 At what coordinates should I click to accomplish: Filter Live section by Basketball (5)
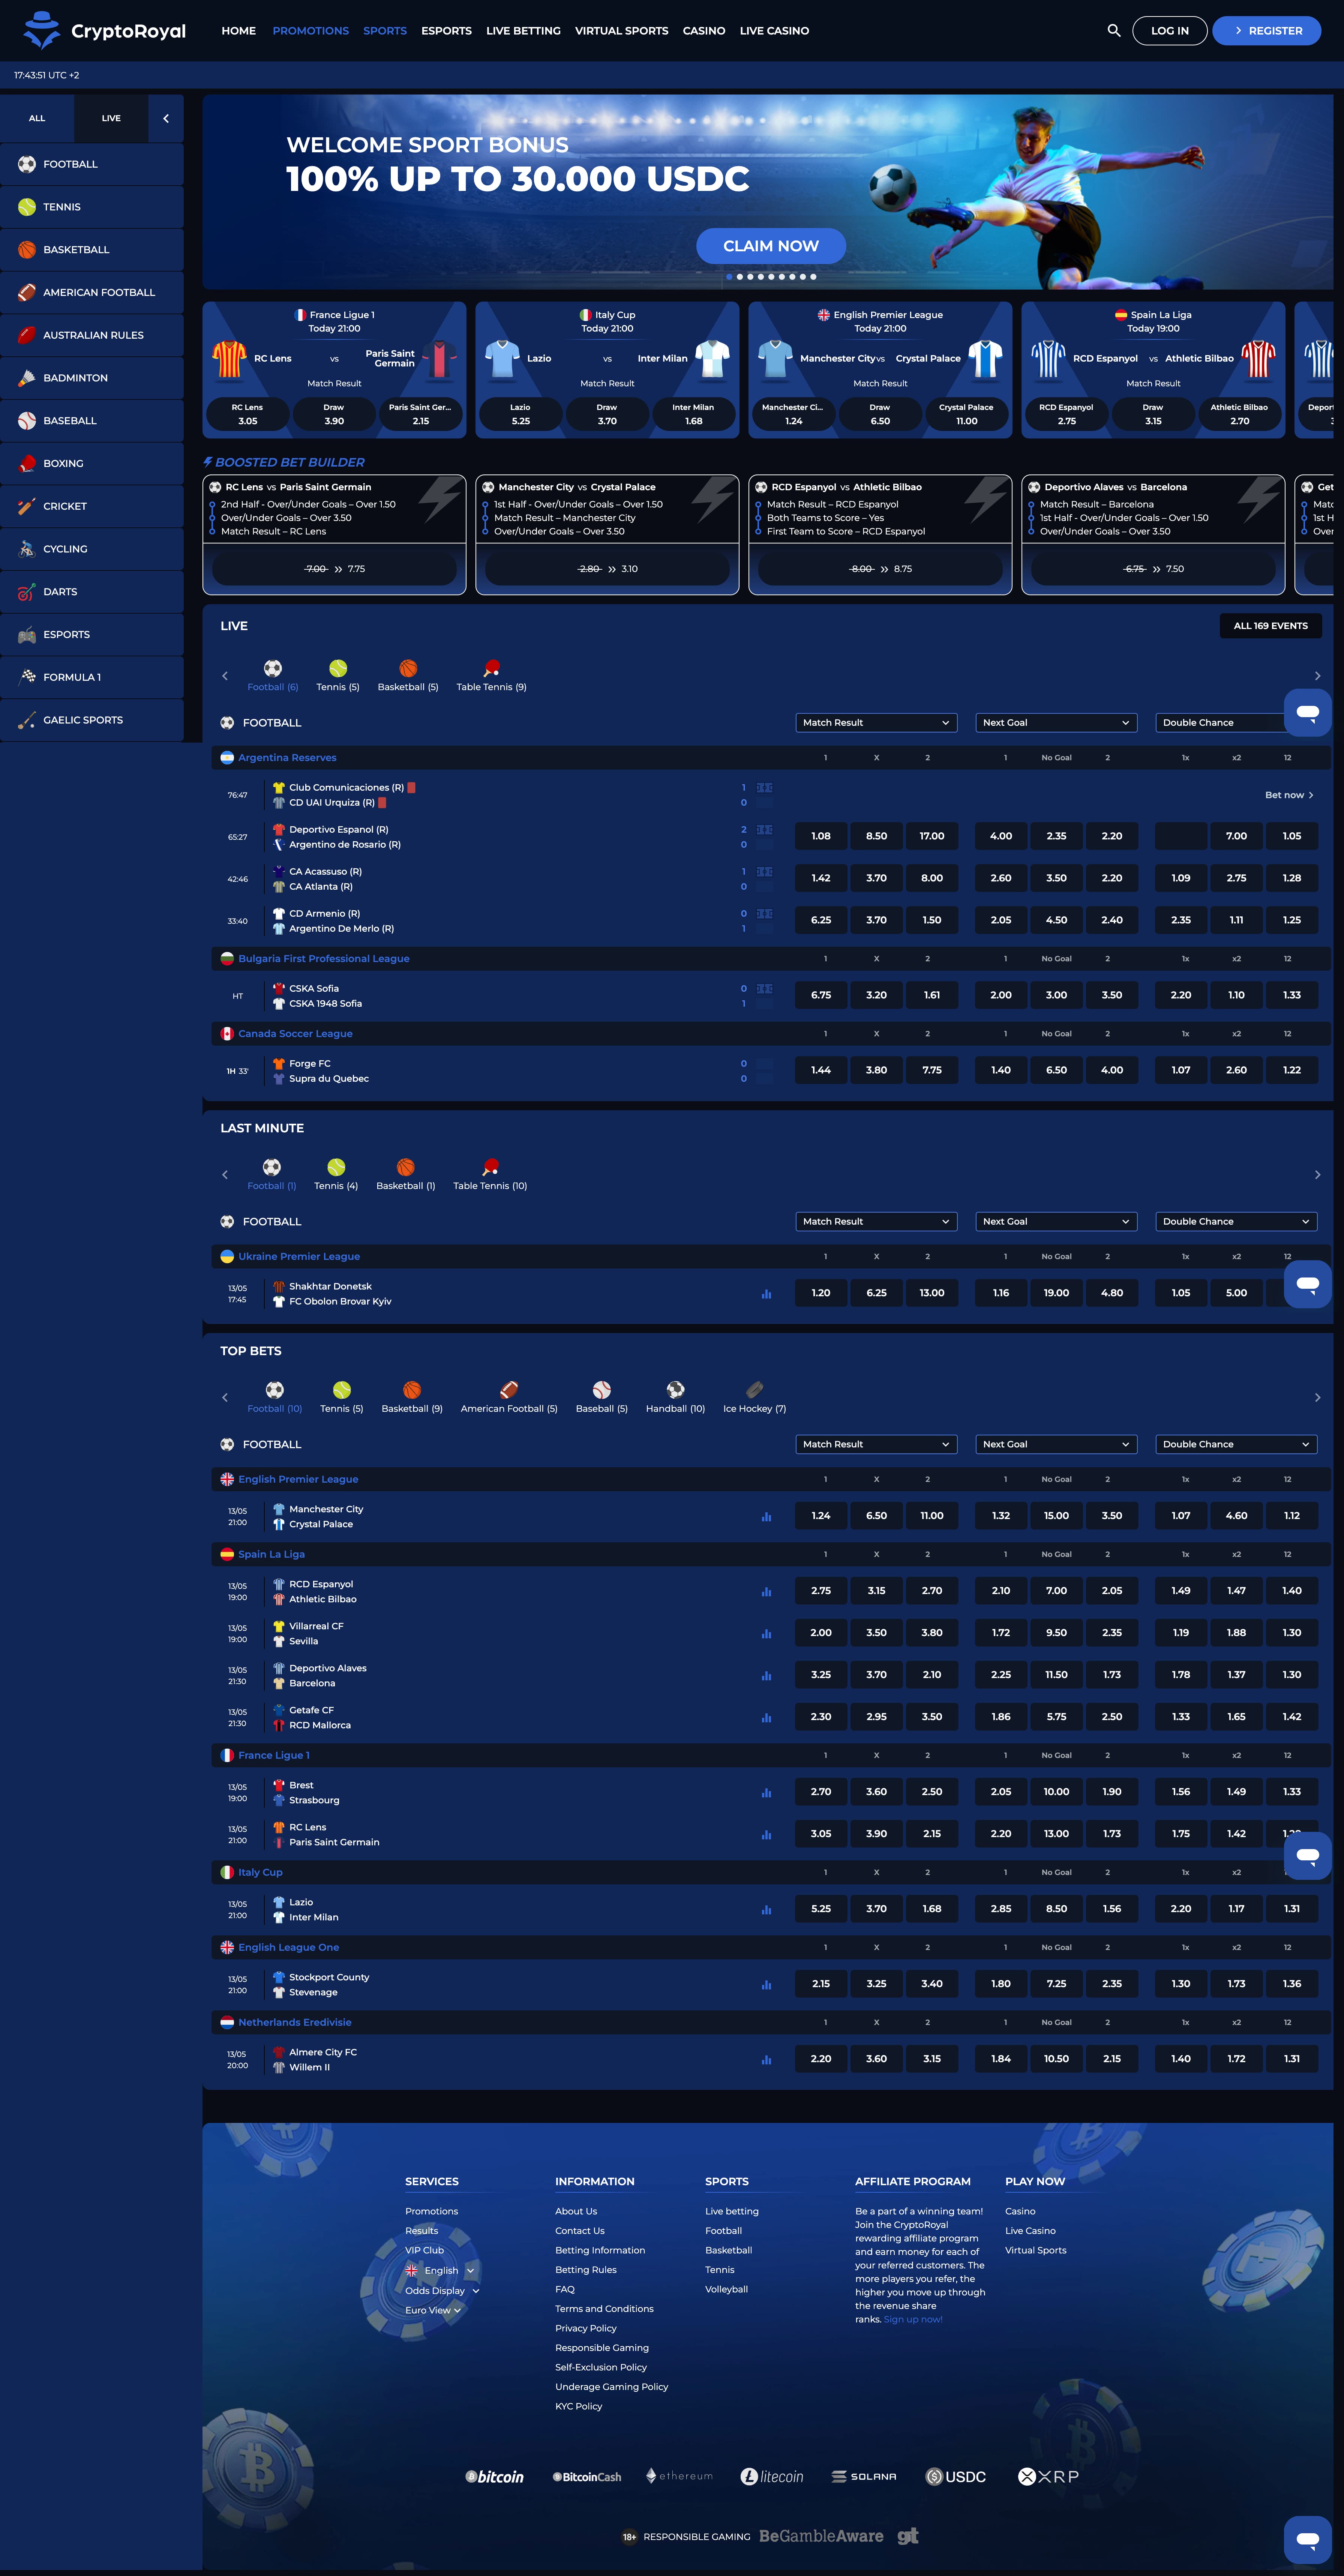[x=408, y=676]
